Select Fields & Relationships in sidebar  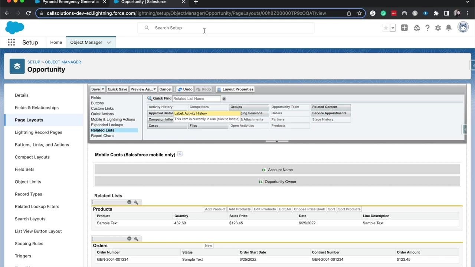point(37,108)
